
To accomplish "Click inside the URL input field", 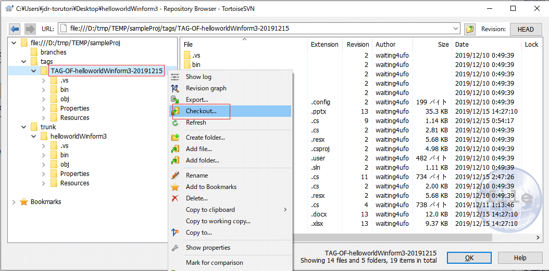I will (x=259, y=29).
